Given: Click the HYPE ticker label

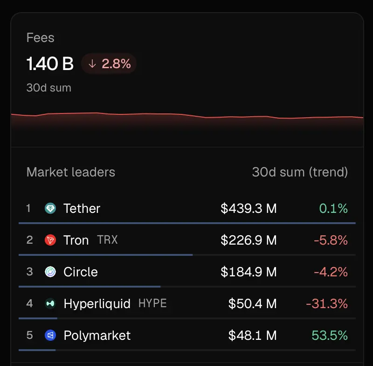Looking at the screenshot, I should tap(152, 303).
